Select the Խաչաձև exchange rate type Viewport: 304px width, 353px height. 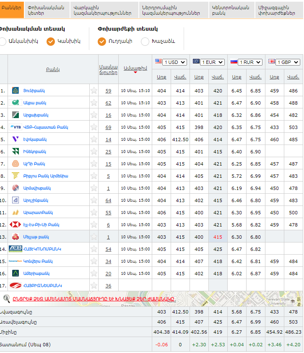tap(145, 42)
